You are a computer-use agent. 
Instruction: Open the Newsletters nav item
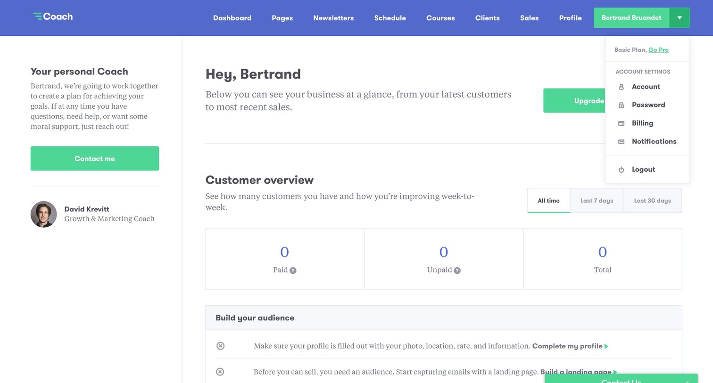333,18
